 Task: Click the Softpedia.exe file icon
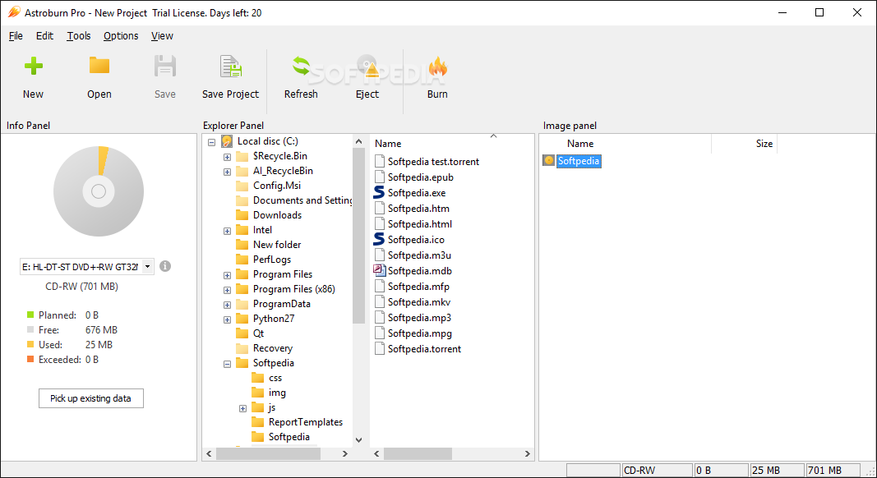coord(379,193)
